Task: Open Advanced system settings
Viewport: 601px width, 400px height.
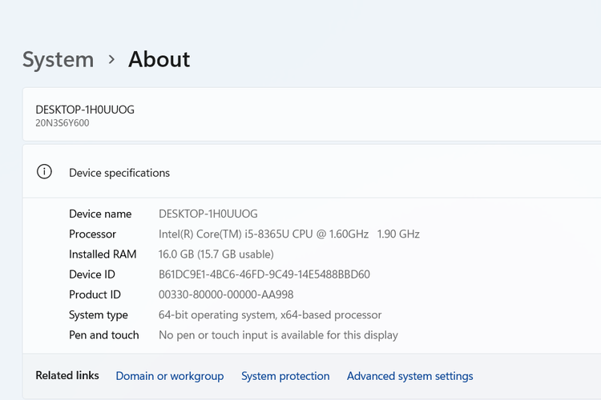Action: pos(409,376)
